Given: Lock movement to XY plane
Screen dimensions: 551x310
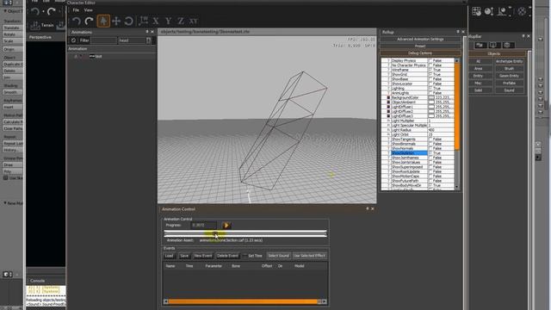Looking at the screenshot, I should pos(194,21).
